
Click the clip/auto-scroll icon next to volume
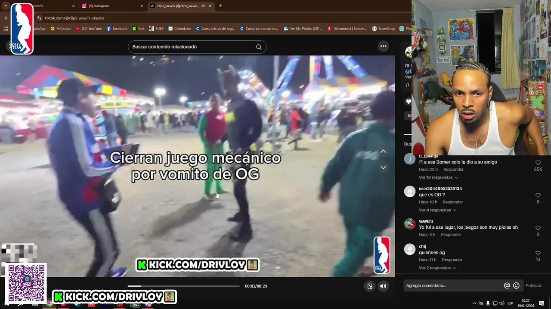tap(369, 286)
